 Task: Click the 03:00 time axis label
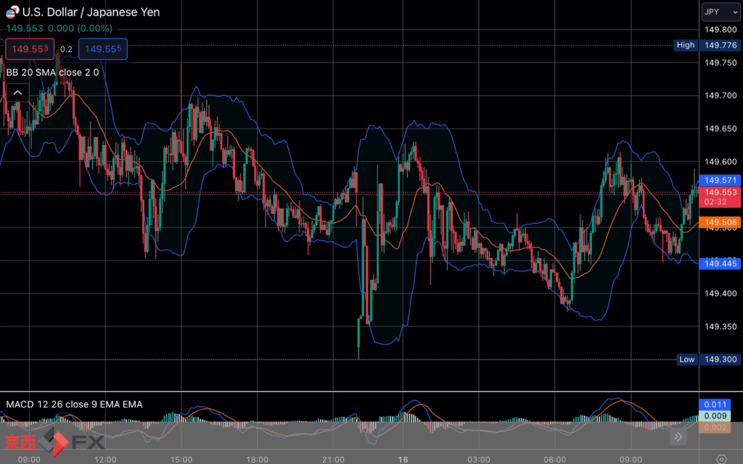[479, 459]
